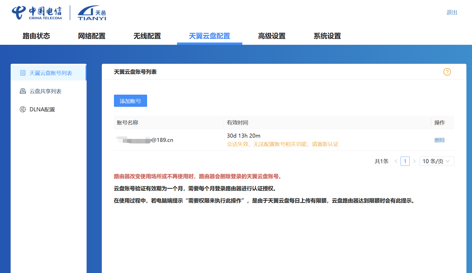The height and width of the screenshot is (273, 472).
Task: Switch to 无线配置 tab
Action: coord(147,36)
